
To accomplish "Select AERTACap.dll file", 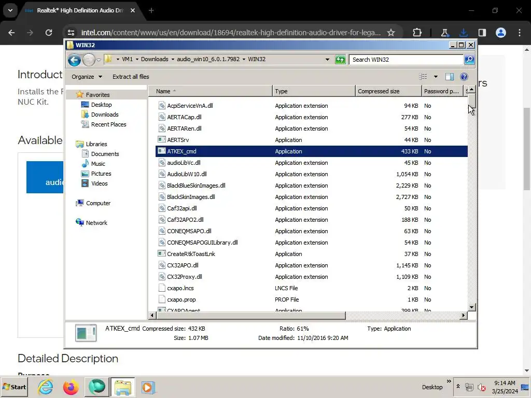I will tap(184, 117).
